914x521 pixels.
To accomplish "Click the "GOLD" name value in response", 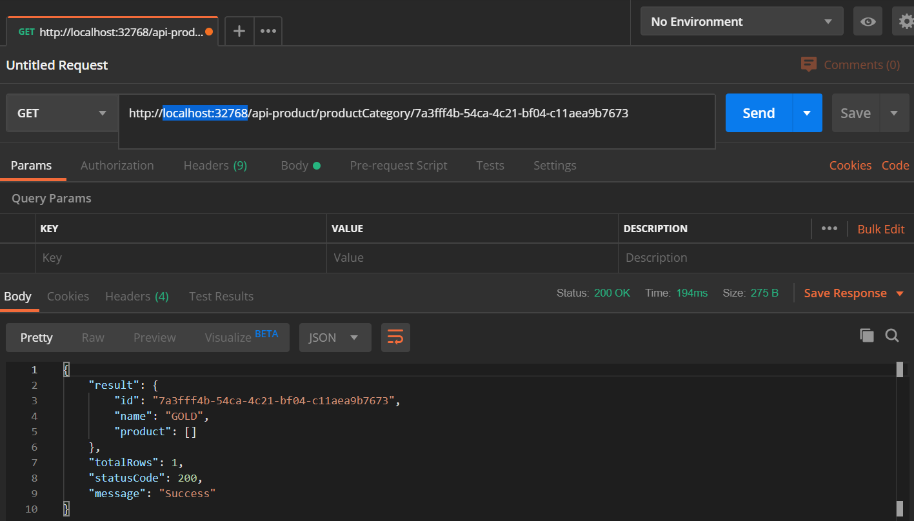I will pos(184,416).
